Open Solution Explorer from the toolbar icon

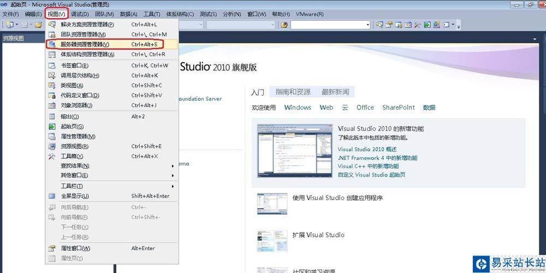pos(379,25)
